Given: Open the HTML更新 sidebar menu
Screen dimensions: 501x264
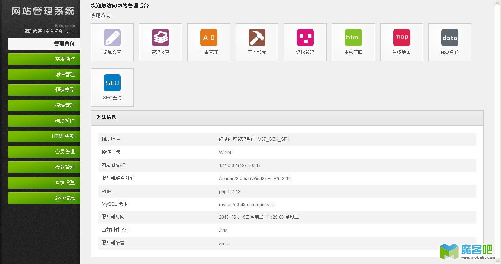Looking at the screenshot, I should (44, 136).
